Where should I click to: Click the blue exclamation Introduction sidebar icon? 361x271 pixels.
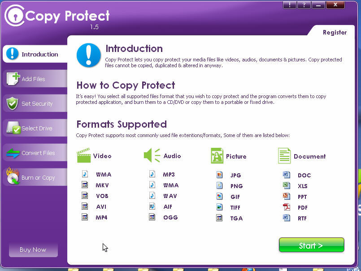tap(12, 53)
